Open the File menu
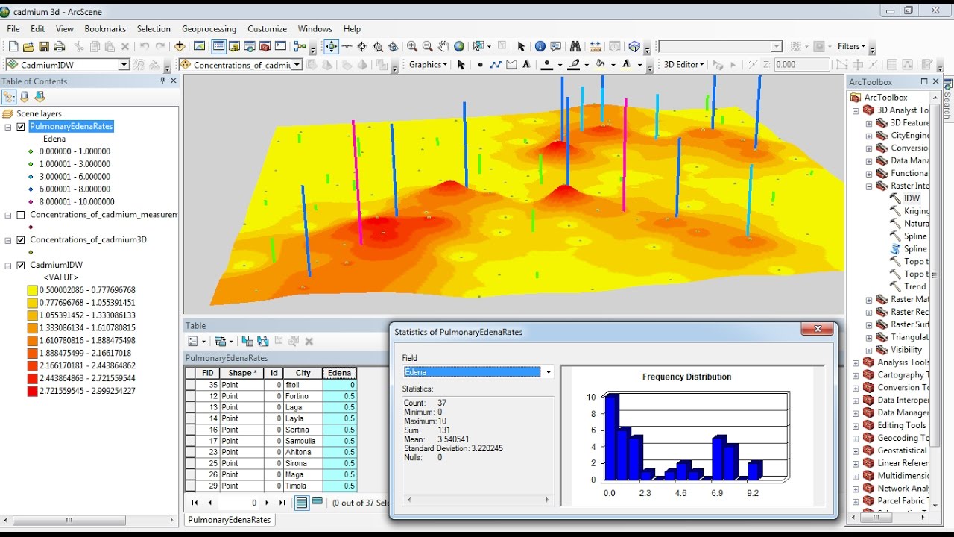 coord(13,29)
